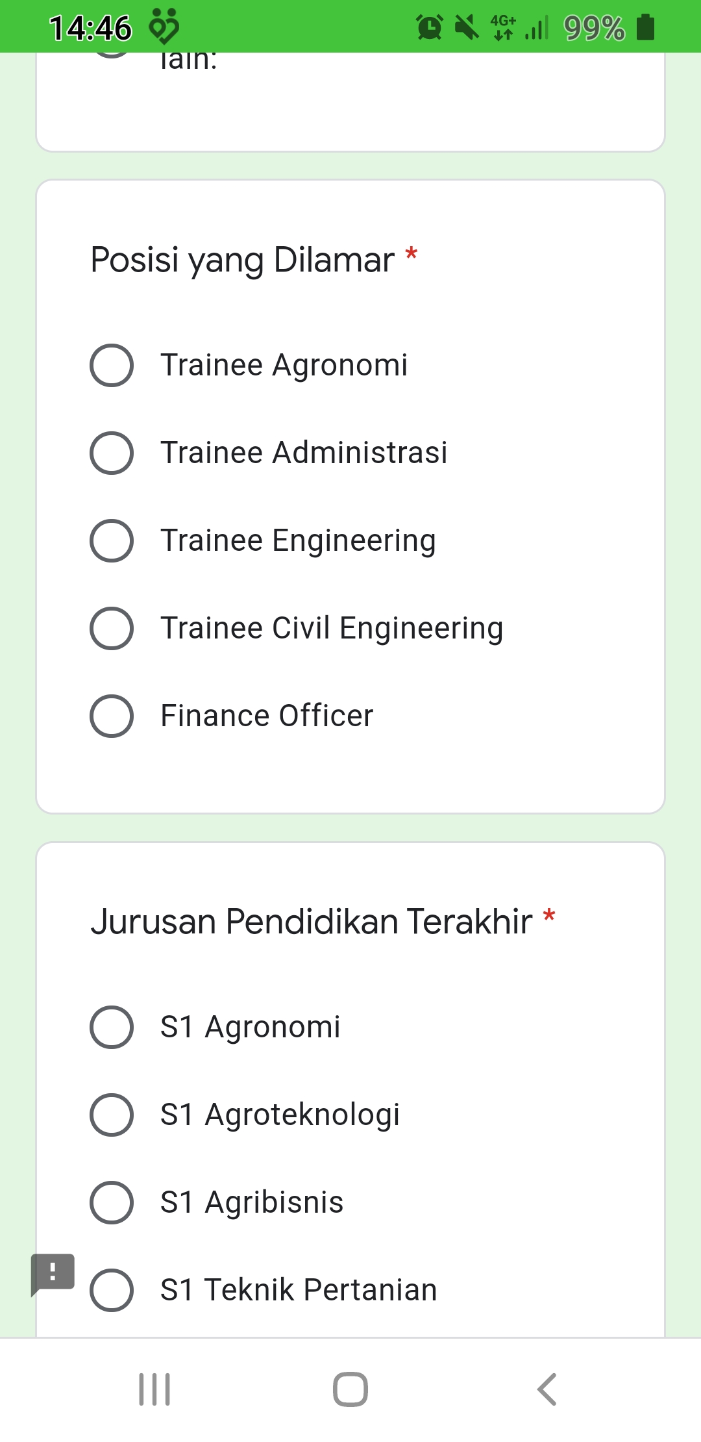
Task: Tap the heart-shaped app notification icon
Action: click(x=164, y=27)
